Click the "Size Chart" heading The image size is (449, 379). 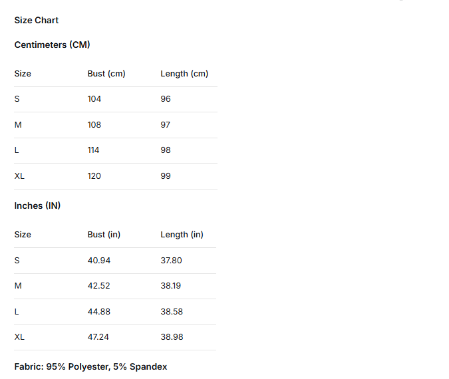(37, 21)
